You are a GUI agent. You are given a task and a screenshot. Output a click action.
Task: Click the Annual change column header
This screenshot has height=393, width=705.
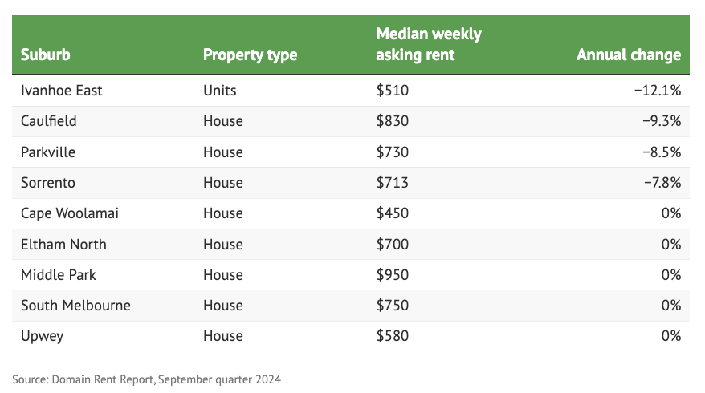[x=628, y=55]
